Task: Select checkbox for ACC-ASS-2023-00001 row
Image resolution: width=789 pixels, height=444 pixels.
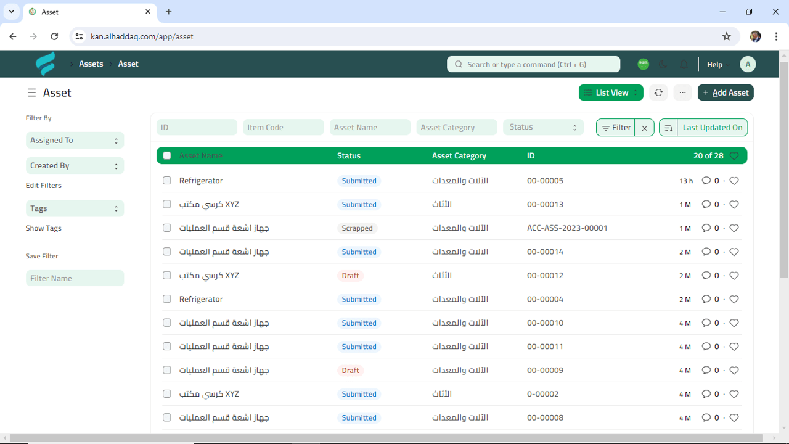Action: [167, 228]
